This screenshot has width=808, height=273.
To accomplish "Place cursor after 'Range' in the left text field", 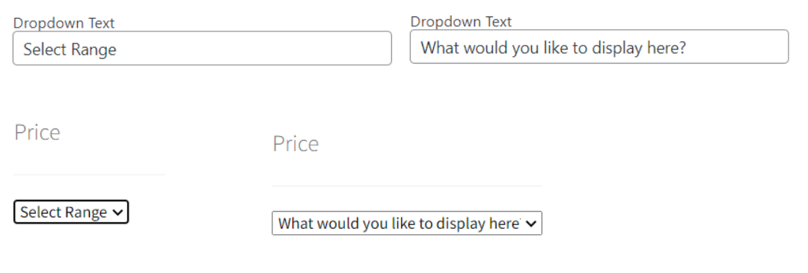I will (x=117, y=49).
